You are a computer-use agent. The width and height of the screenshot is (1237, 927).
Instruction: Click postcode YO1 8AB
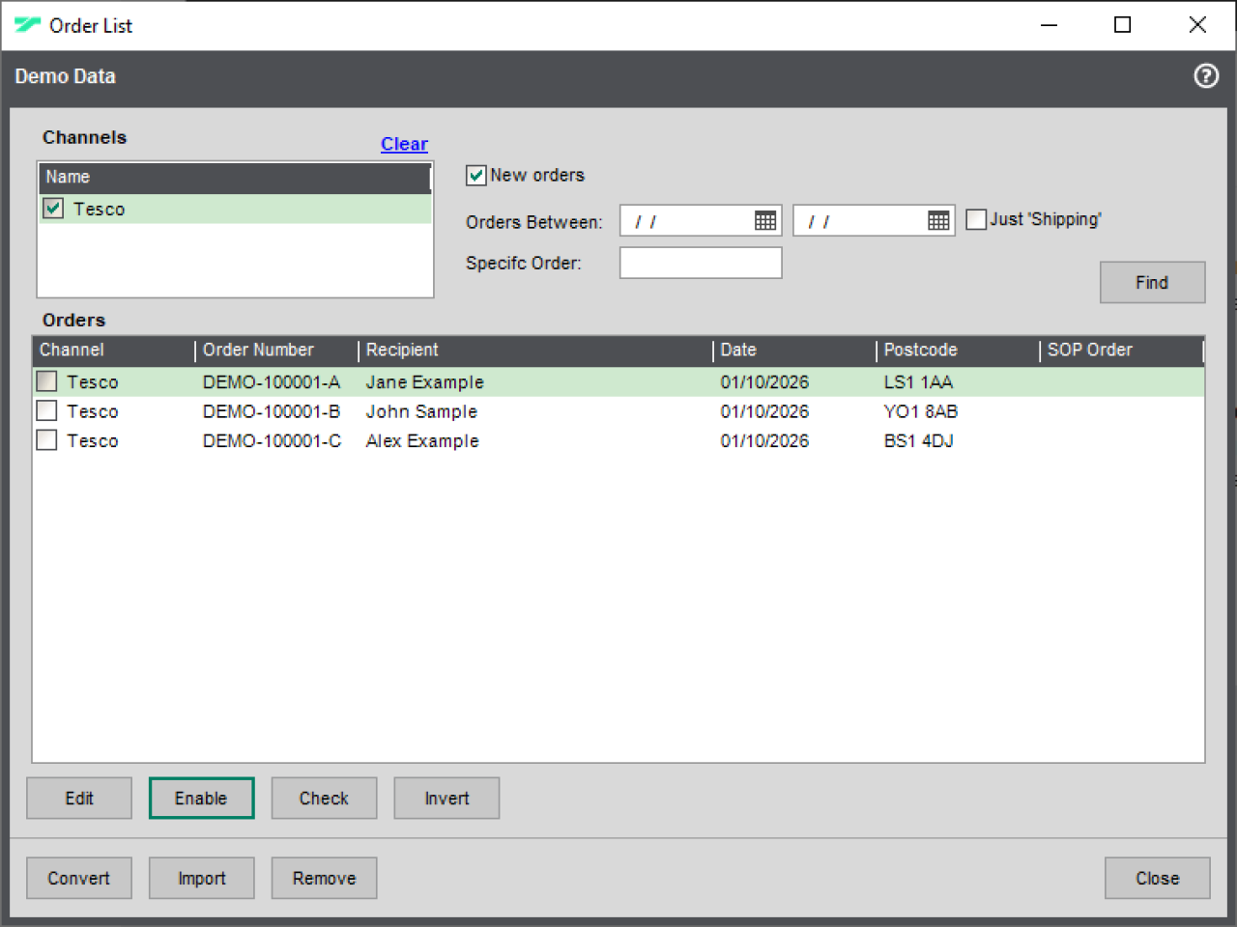coord(921,411)
